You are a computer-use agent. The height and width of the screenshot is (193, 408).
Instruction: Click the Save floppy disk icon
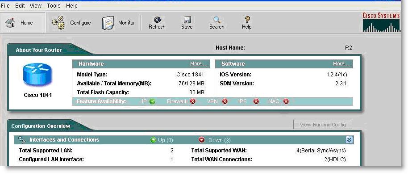pyautogui.click(x=187, y=20)
